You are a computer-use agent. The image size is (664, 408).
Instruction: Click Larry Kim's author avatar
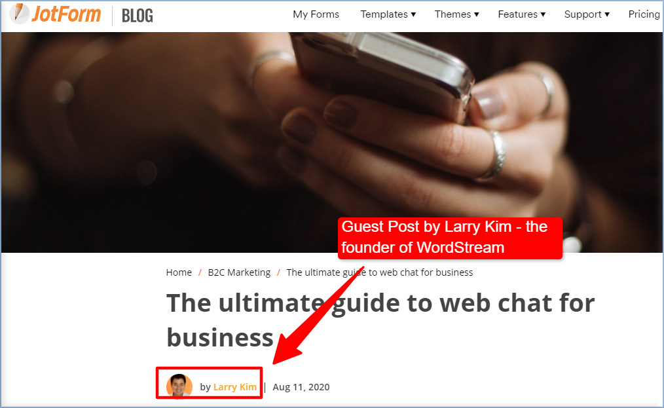click(x=179, y=386)
